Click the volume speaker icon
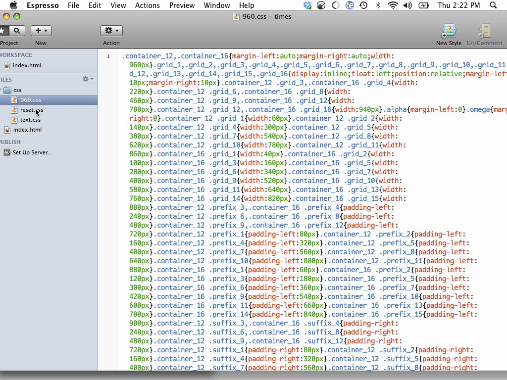The width and height of the screenshot is (507, 380). (x=407, y=5)
